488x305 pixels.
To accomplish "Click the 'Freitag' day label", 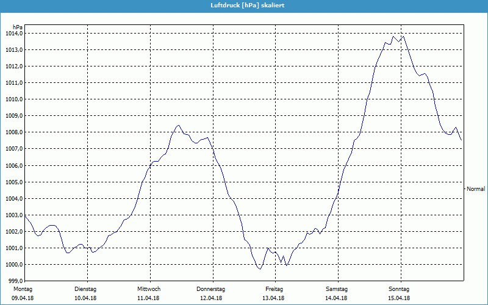I will 274,289.
